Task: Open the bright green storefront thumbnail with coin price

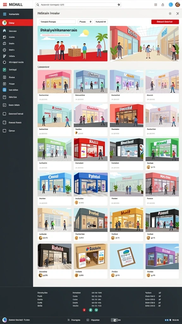Action: click(162, 150)
